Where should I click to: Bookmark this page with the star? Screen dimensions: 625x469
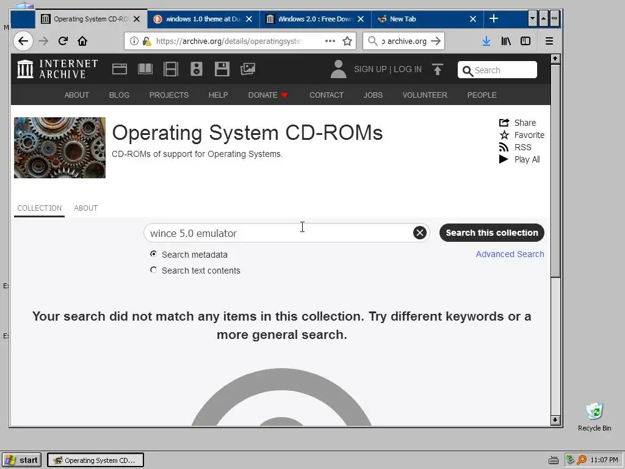tap(347, 41)
